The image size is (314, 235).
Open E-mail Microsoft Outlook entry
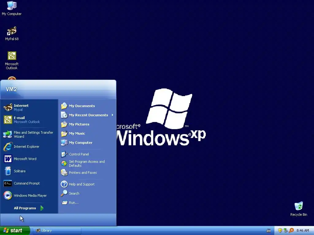pos(29,120)
